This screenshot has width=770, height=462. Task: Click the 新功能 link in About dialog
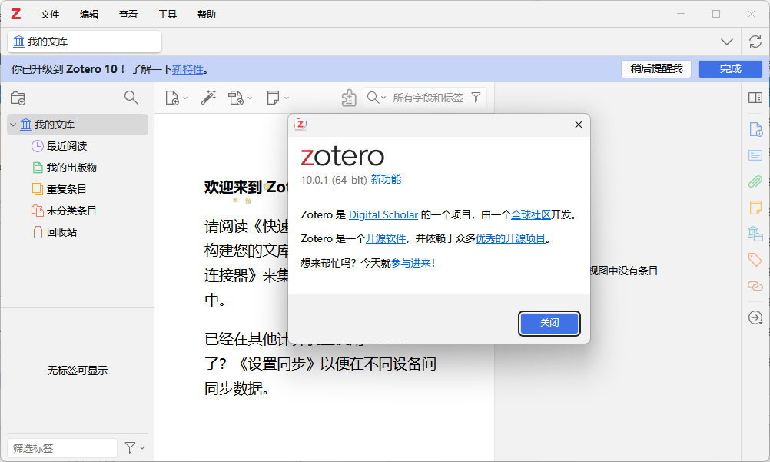point(386,179)
